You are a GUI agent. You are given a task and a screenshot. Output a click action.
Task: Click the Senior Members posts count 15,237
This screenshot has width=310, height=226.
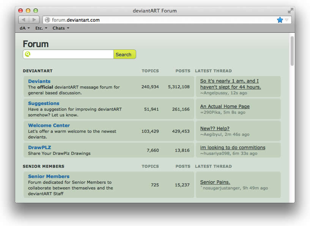[182, 185]
